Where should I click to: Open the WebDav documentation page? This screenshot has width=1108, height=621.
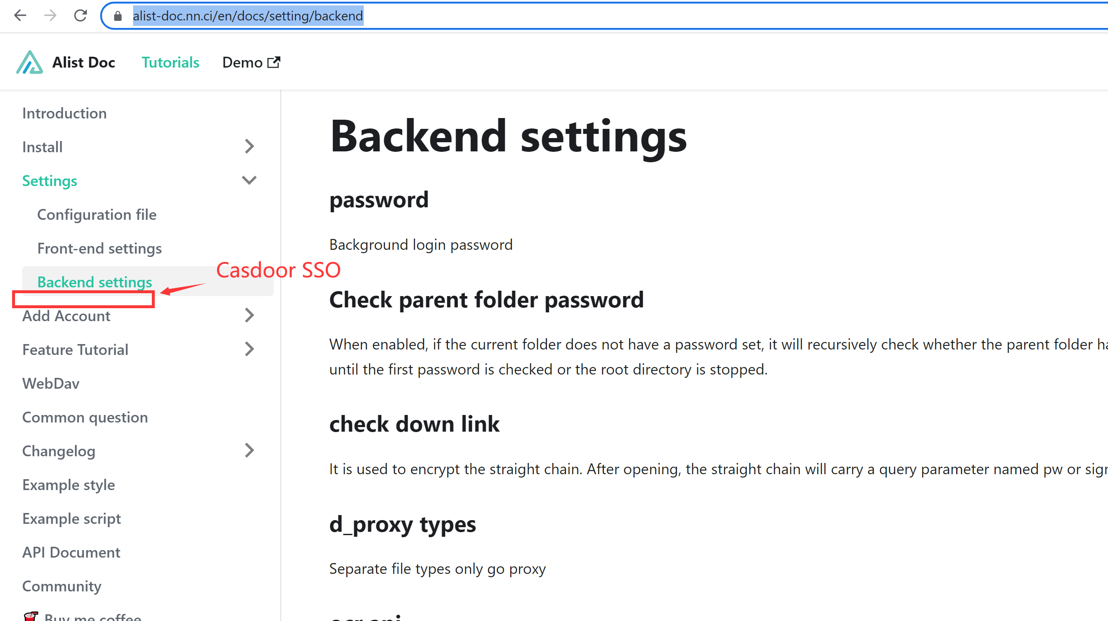[51, 383]
